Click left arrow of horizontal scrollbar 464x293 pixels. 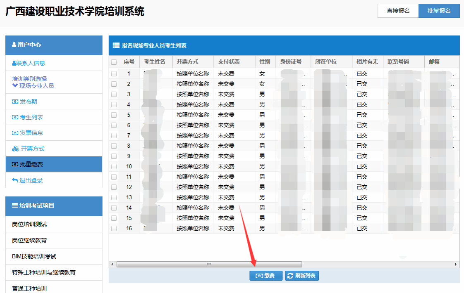click(x=112, y=264)
